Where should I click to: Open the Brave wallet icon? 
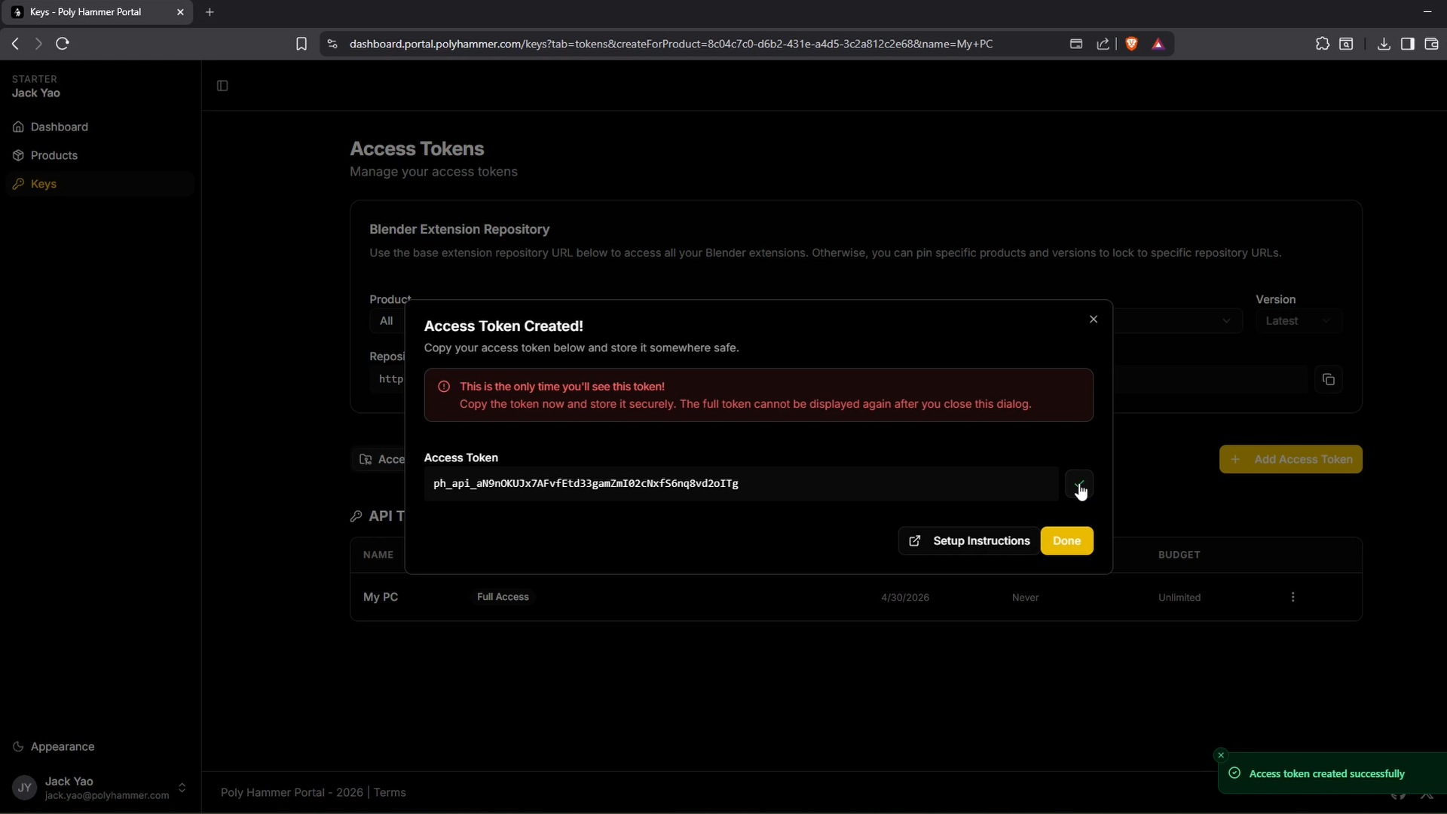coord(1432,44)
